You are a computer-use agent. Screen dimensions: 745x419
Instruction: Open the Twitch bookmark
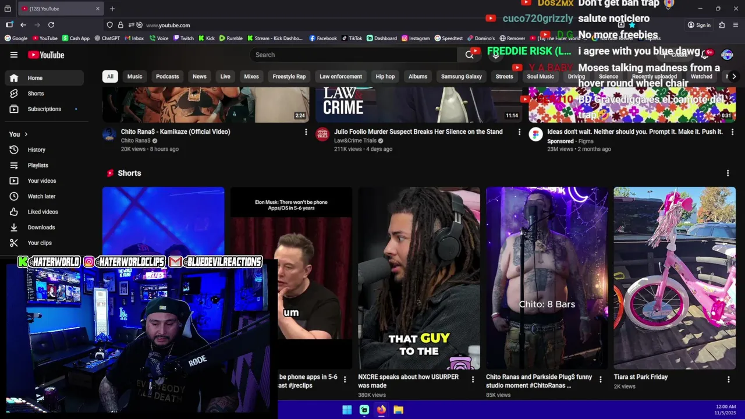tap(183, 38)
